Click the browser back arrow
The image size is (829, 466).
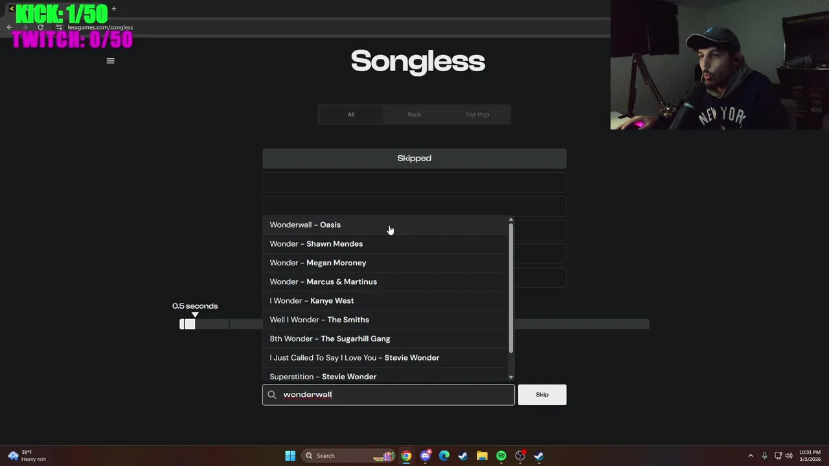(x=9, y=27)
